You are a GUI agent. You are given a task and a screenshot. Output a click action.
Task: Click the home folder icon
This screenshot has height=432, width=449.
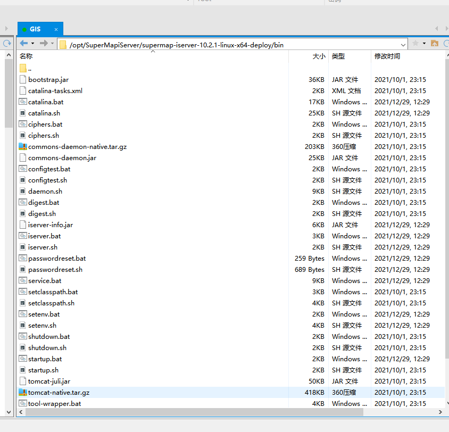coord(435,44)
